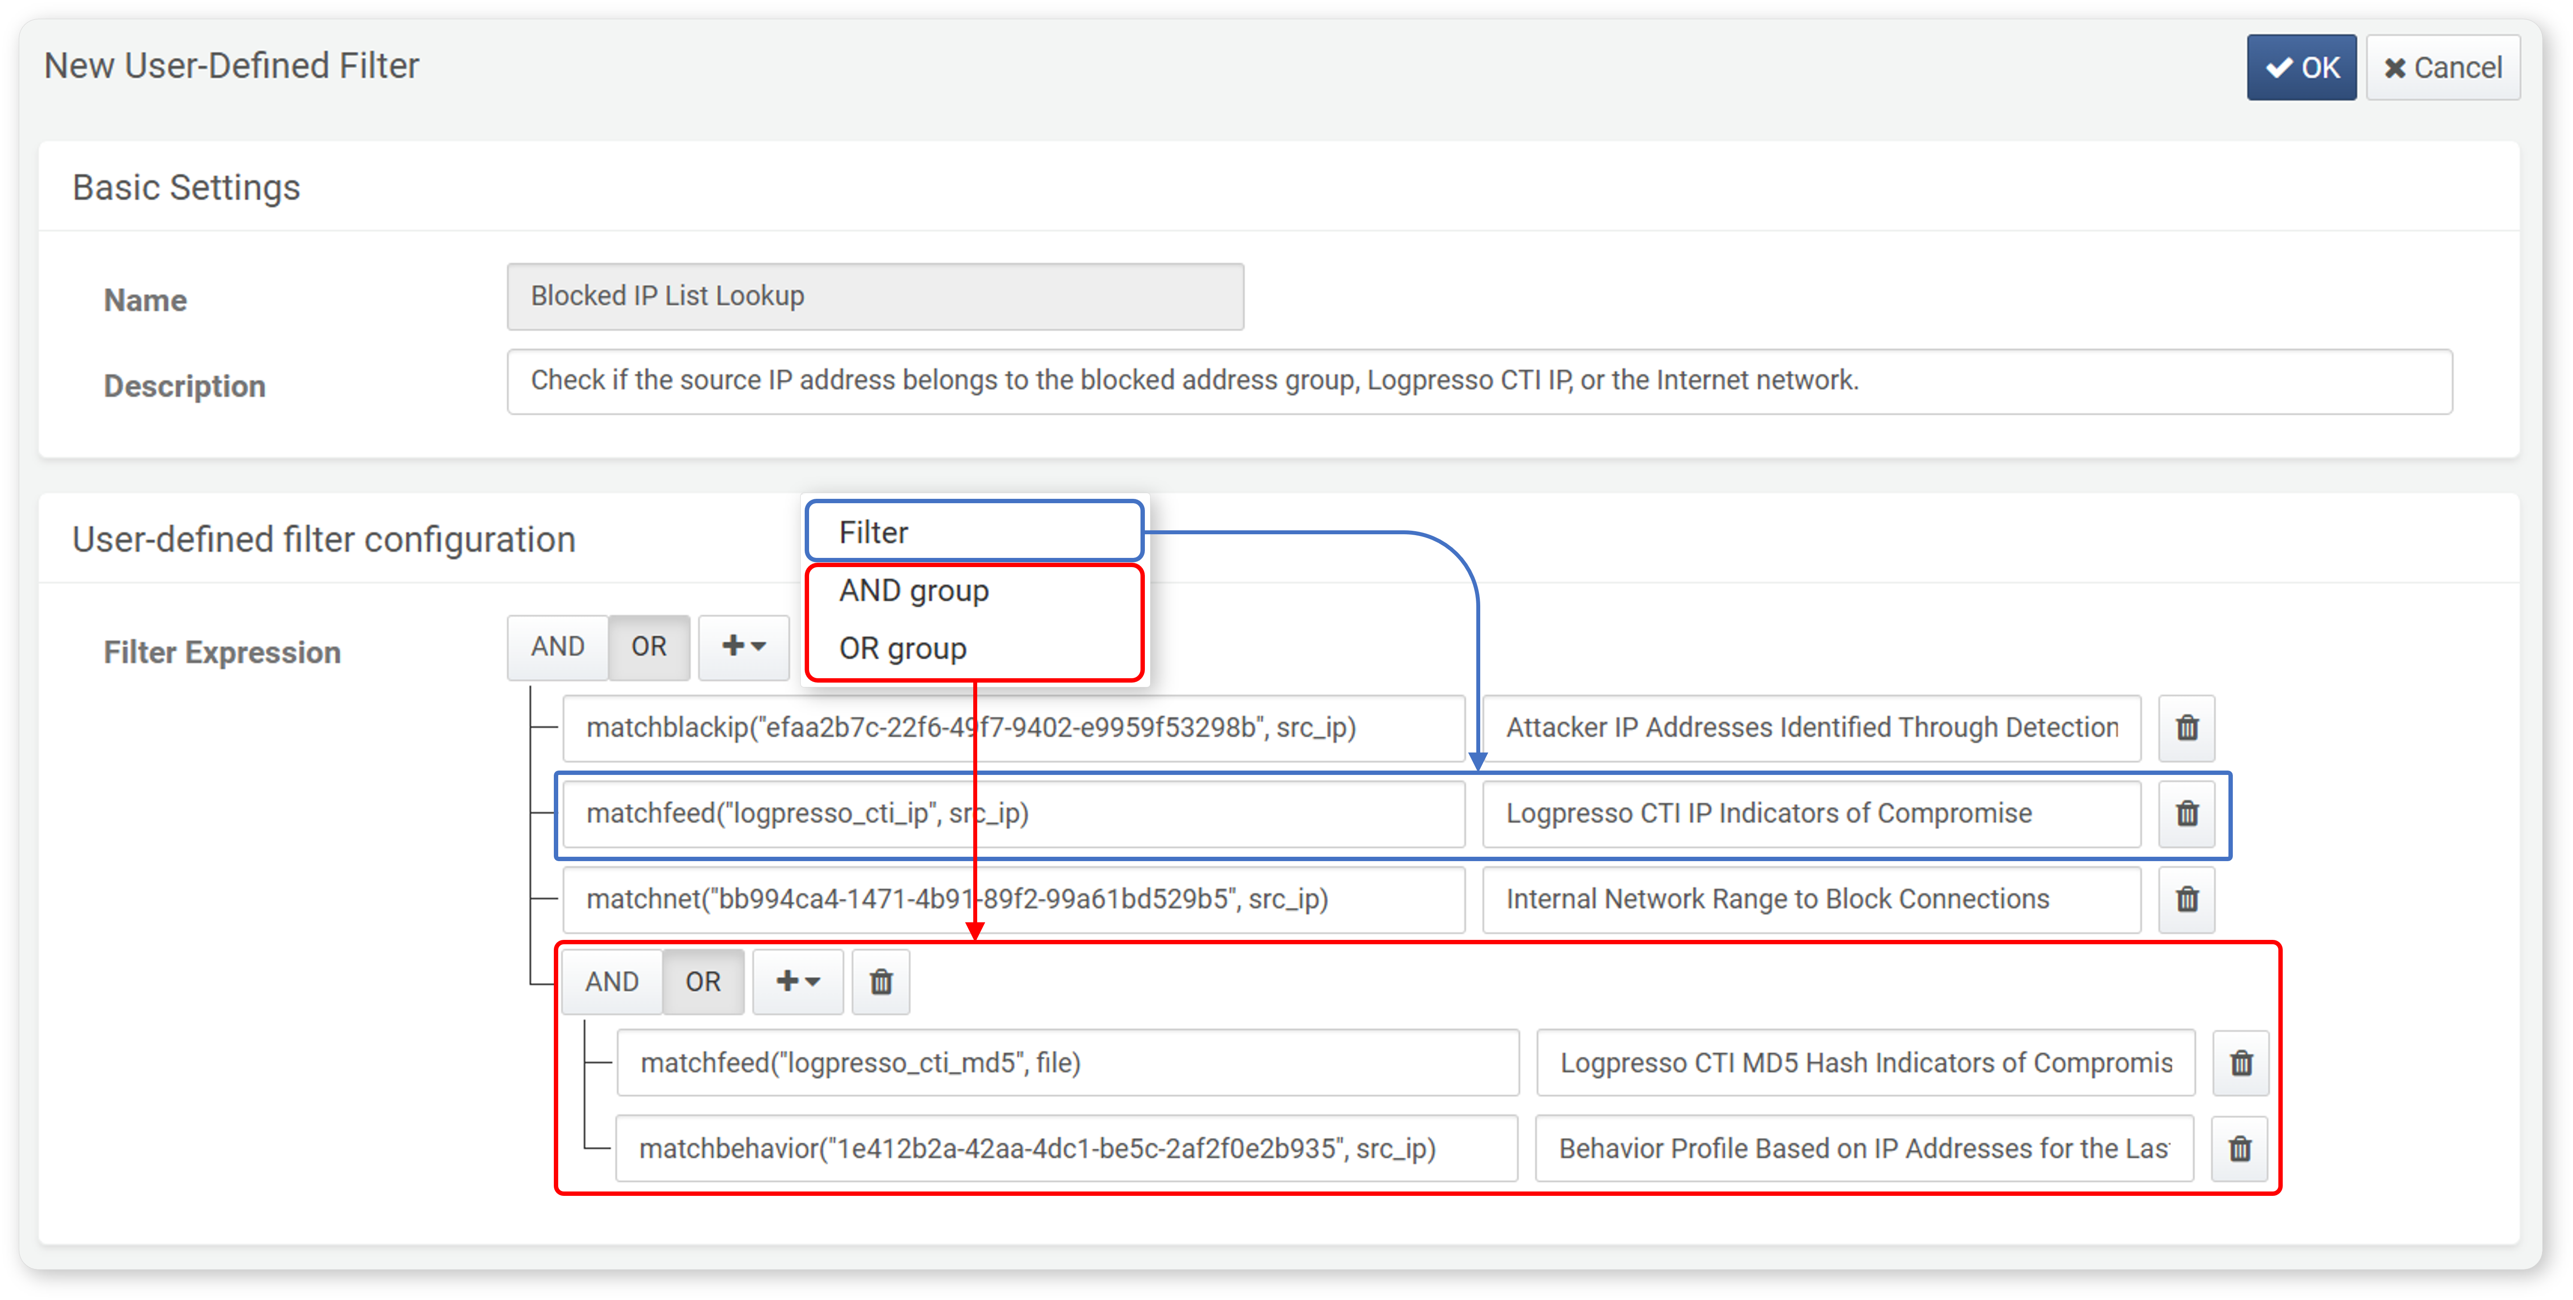
Task: Delete the logpresso_cti_ip matchfeed row
Action: coord(2186,814)
